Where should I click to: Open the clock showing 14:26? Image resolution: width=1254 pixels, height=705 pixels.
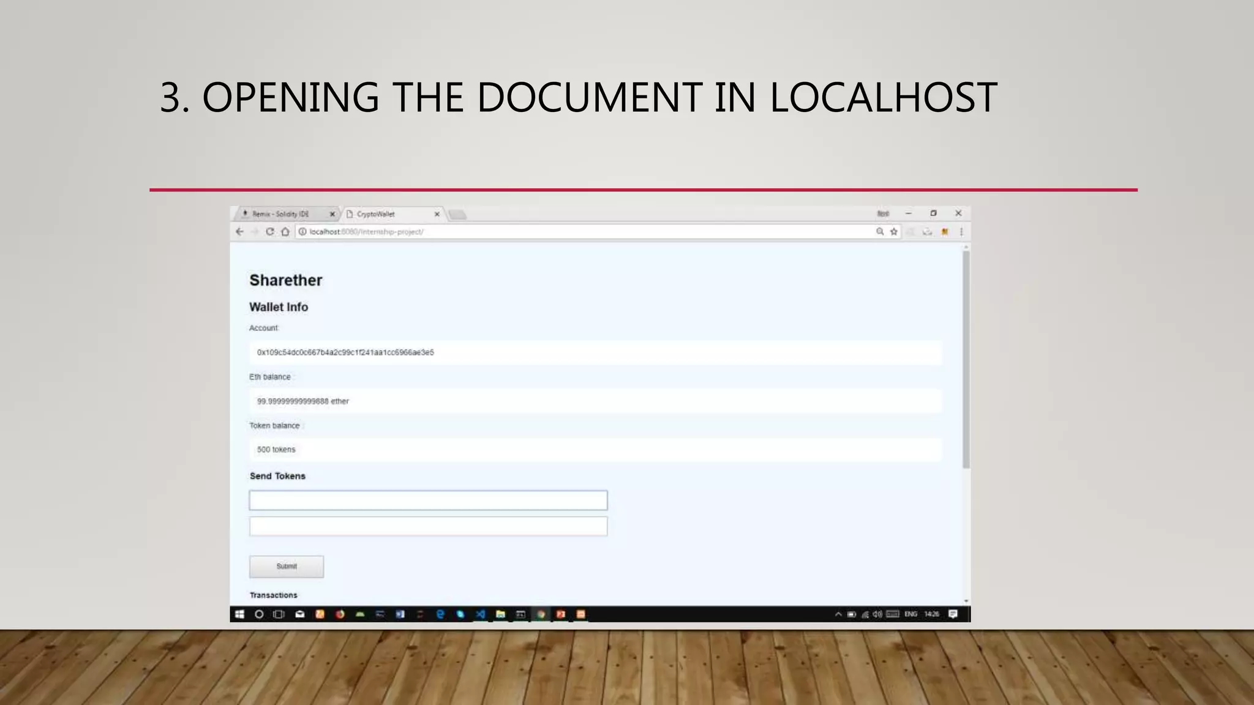932,614
